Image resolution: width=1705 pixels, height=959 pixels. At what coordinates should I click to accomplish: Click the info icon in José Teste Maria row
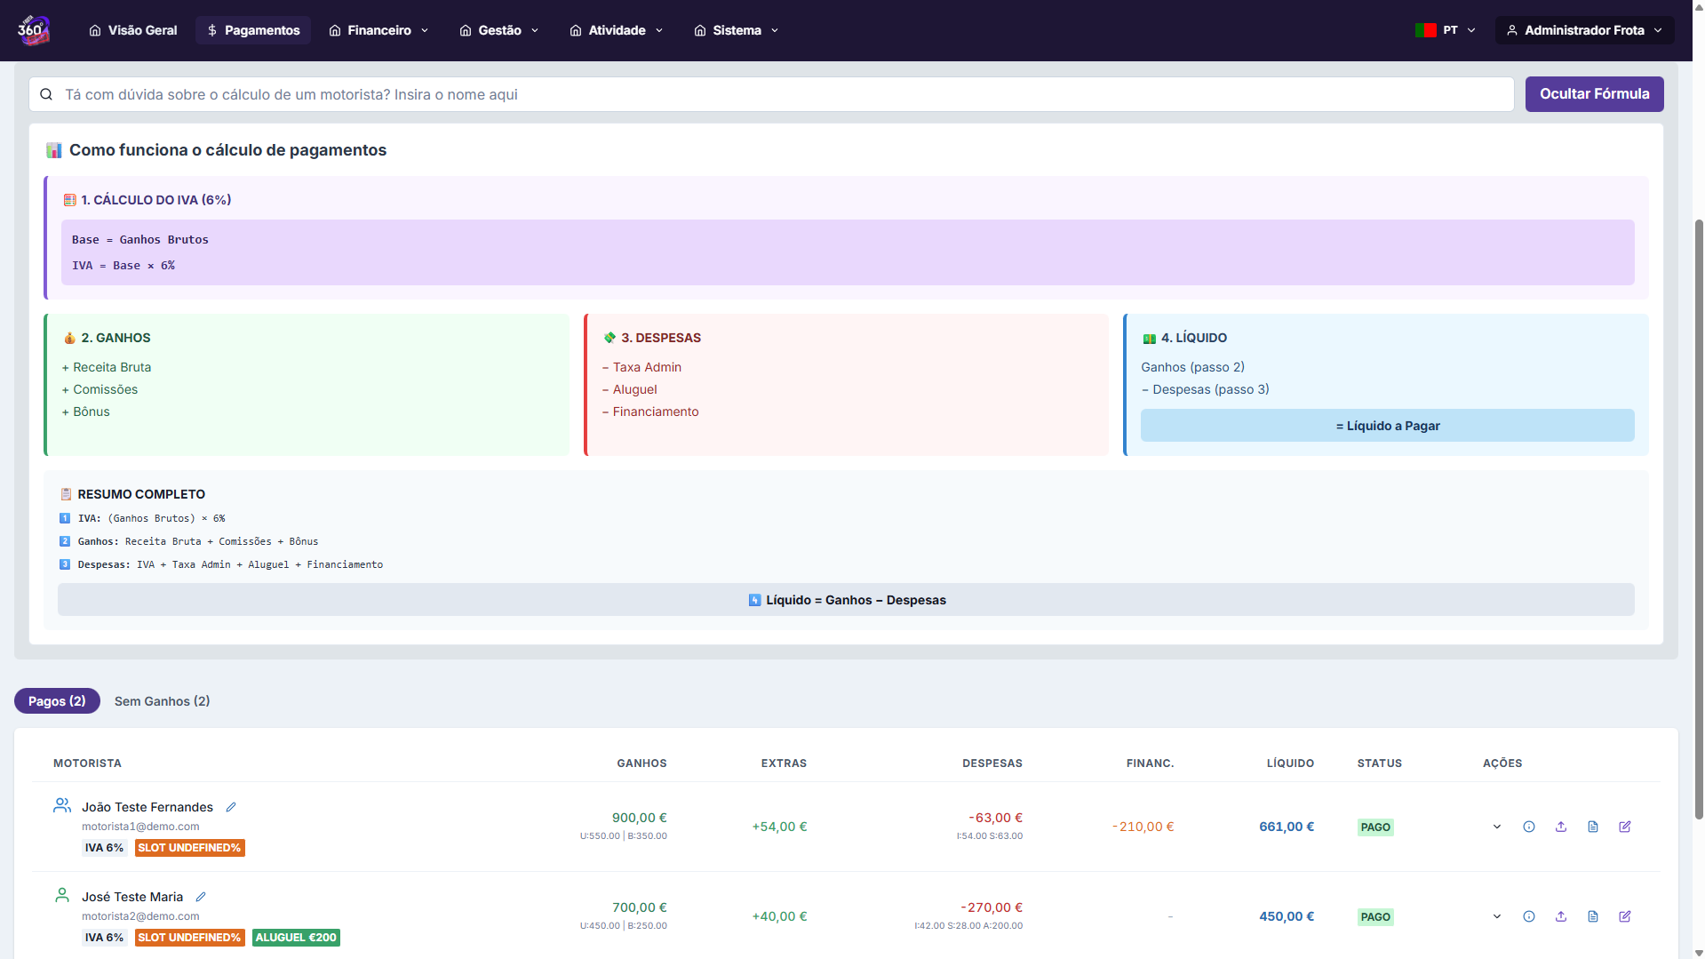1528,916
